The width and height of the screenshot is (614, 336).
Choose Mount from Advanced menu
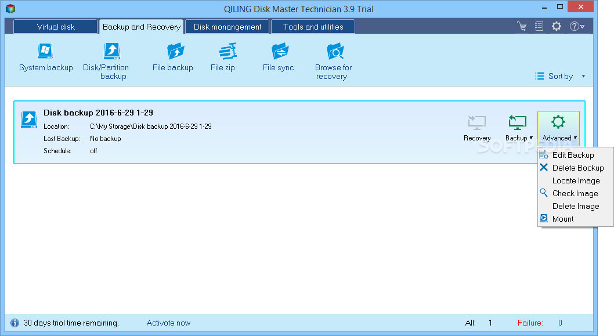[575, 219]
